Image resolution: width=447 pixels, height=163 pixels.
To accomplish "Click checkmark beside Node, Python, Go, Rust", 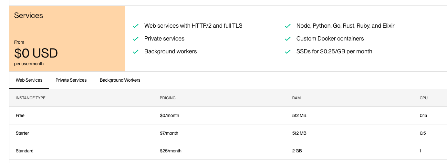I will 288,26.
